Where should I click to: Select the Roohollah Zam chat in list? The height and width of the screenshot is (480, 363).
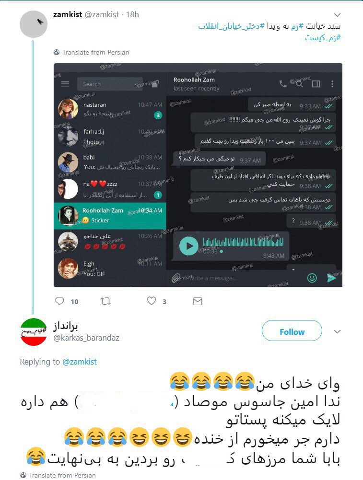[x=110, y=216]
